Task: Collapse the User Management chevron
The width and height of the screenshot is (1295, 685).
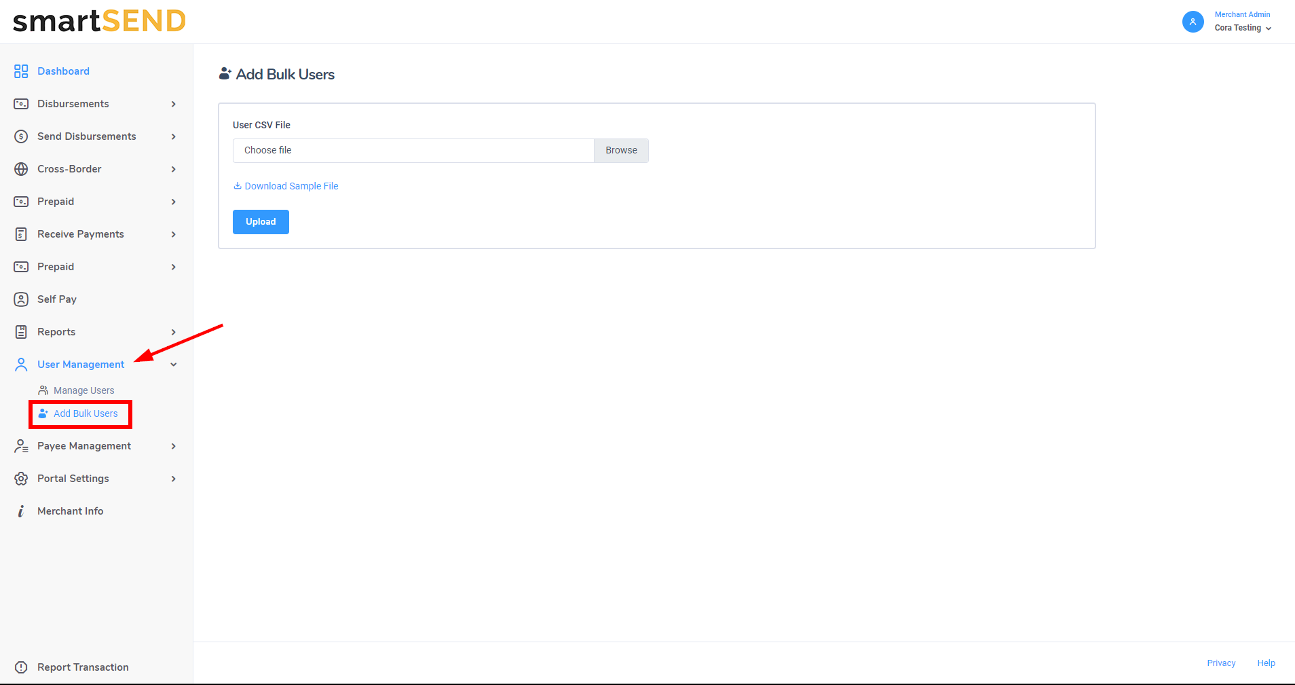Action: [174, 365]
